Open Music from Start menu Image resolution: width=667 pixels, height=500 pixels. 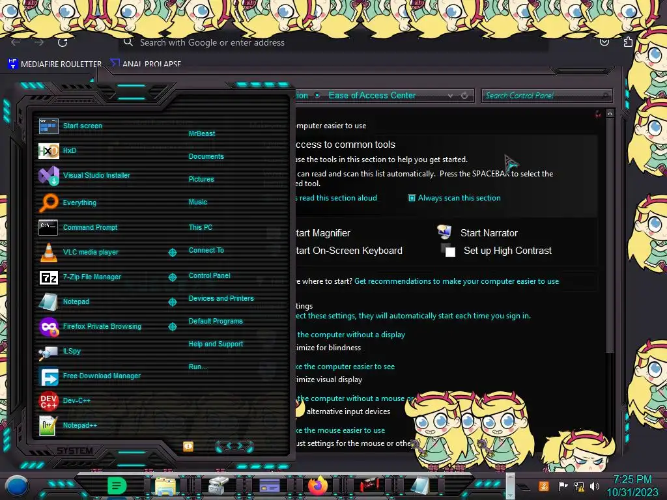198,202
